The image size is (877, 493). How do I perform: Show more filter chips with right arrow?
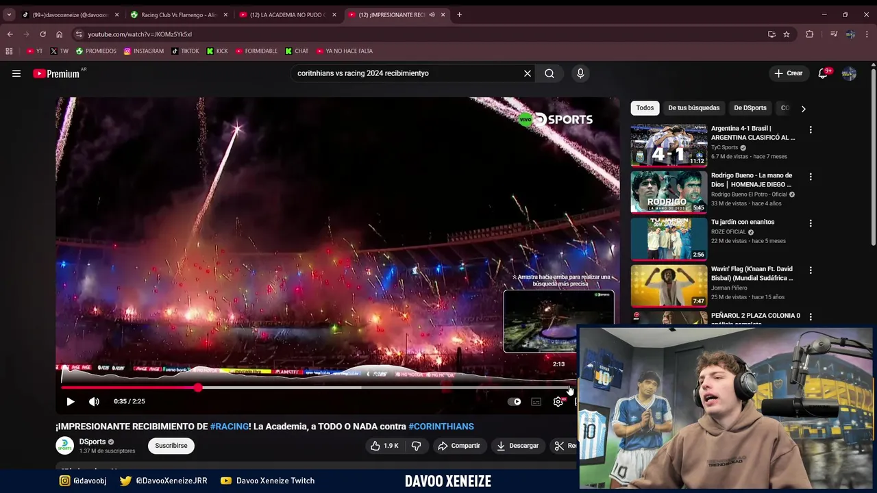(x=803, y=108)
